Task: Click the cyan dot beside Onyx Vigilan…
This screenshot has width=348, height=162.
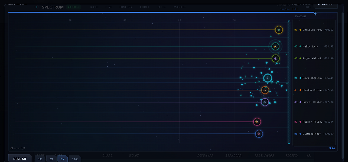Action: pyautogui.click(x=300, y=78)
